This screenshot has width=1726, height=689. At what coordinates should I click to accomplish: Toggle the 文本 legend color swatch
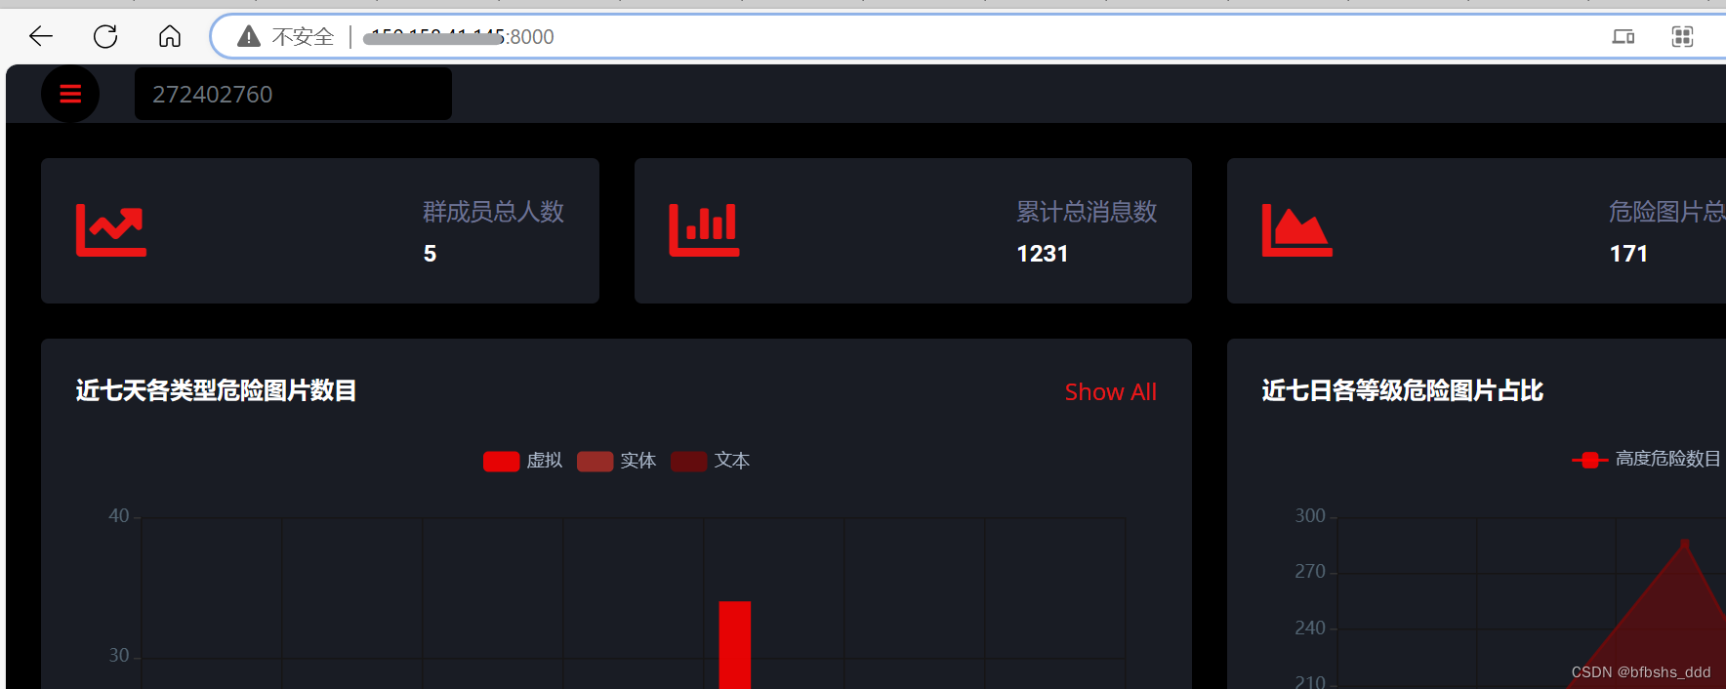pos(688,461)
